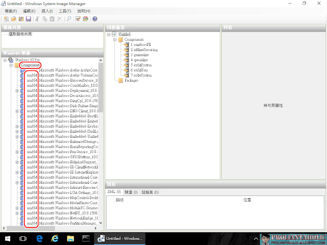Click the Windows 10 Pro image icon
This screenshot has height=245, width=327.
[11, 60]
